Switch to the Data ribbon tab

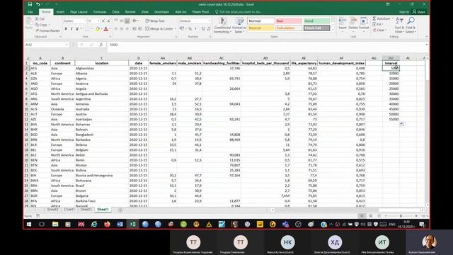coord(116,12)
